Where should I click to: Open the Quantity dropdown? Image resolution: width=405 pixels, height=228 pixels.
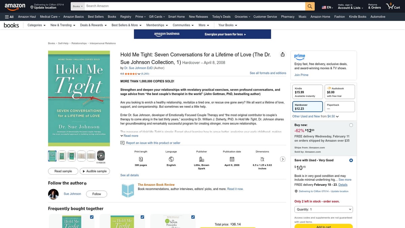coord(324,209)
